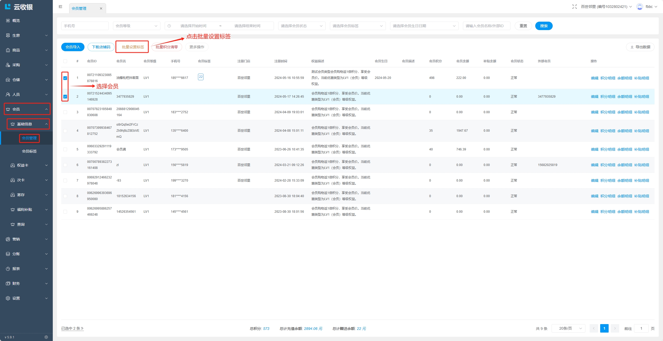Click the settings gear icon beside version number
663x341 pixels.
click(46, 337)
